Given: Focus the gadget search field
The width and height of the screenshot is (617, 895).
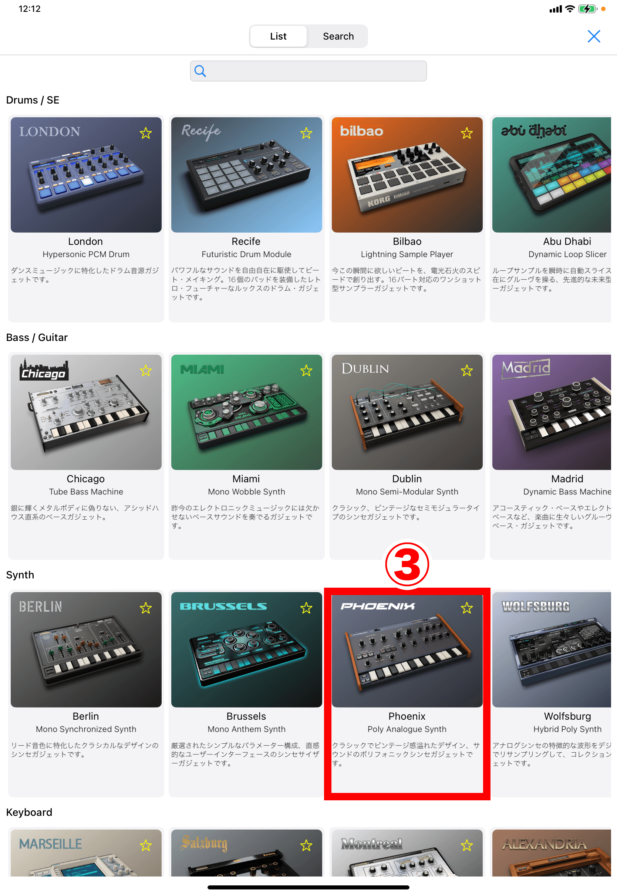Looking at the screenshot, I should click(308, 71).
